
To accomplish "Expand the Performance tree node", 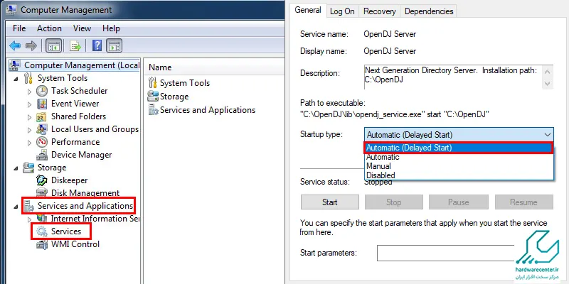I will point(30,143).
